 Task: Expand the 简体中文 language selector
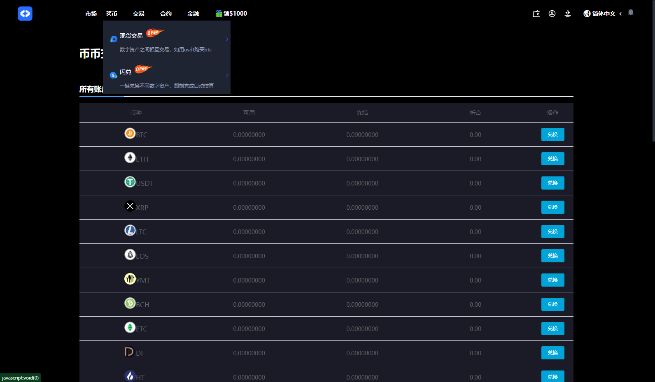[603, 14]
